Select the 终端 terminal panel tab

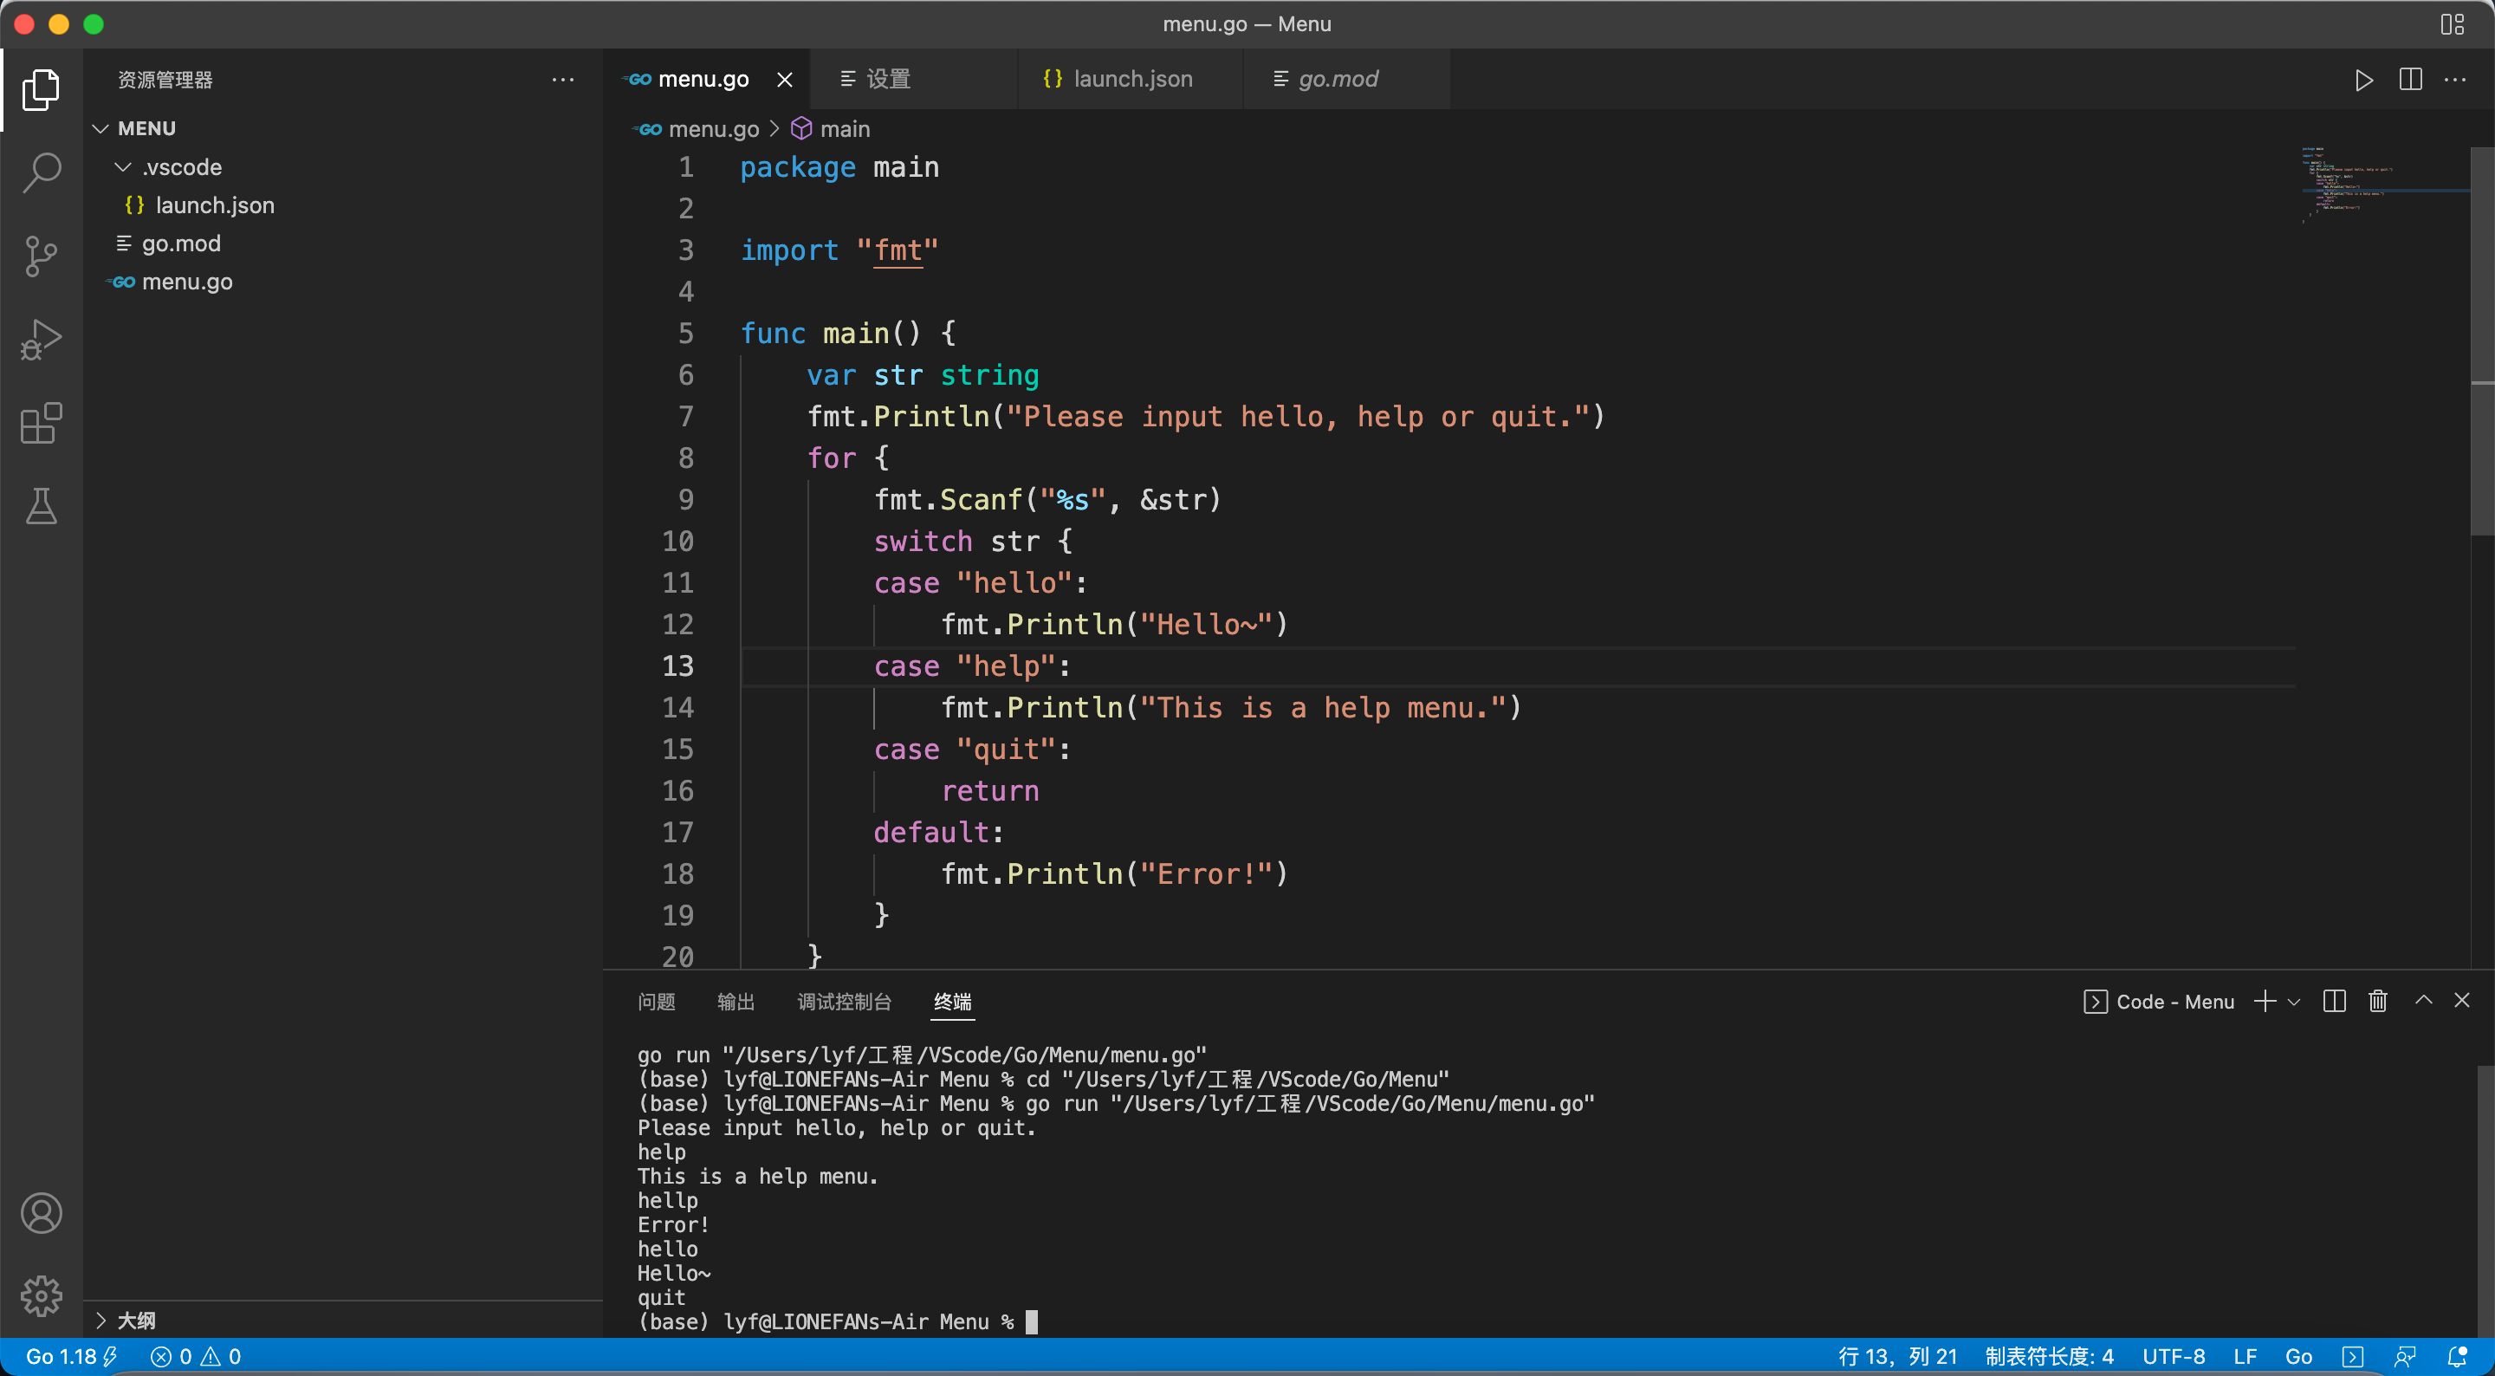[x=952, y=1002]
